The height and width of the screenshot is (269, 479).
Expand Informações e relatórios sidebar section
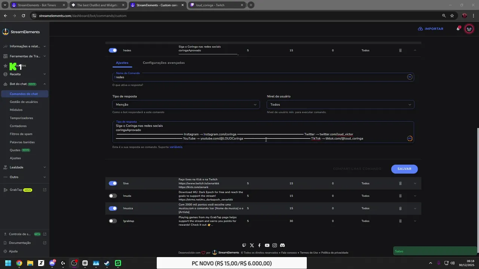[25, 46]
